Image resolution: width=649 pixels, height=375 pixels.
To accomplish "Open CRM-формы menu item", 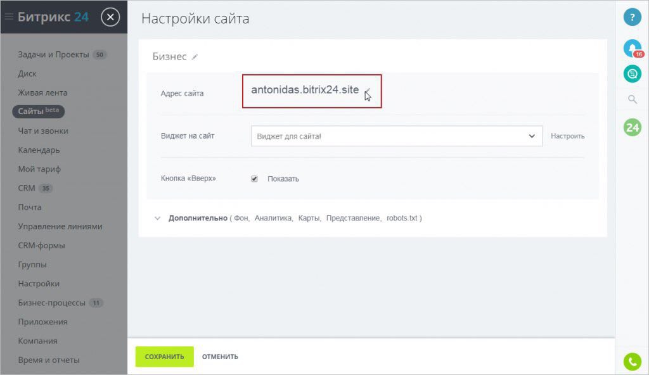I will (x=41, y=245).
